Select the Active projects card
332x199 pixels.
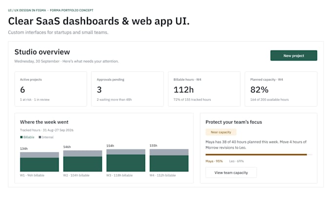click(51, 89)
